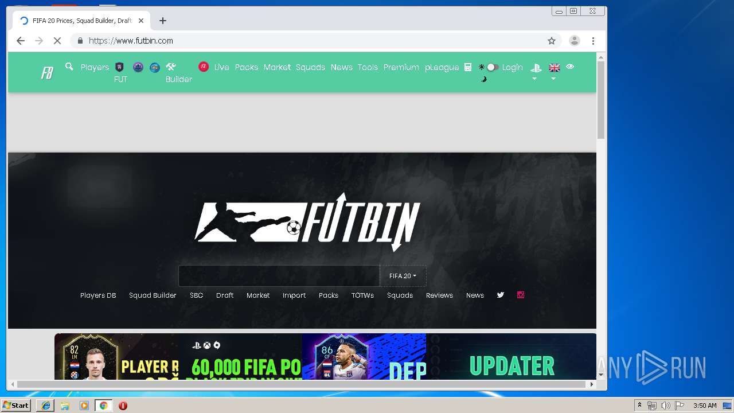This screenshot has width=734, height=413.
Task: Open File Explorer from taskbar
Action: coord(65,406)
